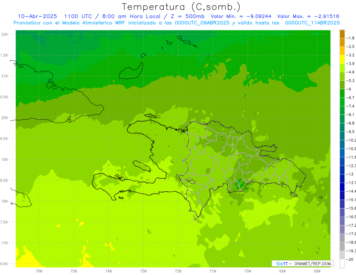Click the light gray swatch between -19.3 and -20
The height and width of the screenshot is (275, 356).
pyautogui.click(x=342, y=255)
